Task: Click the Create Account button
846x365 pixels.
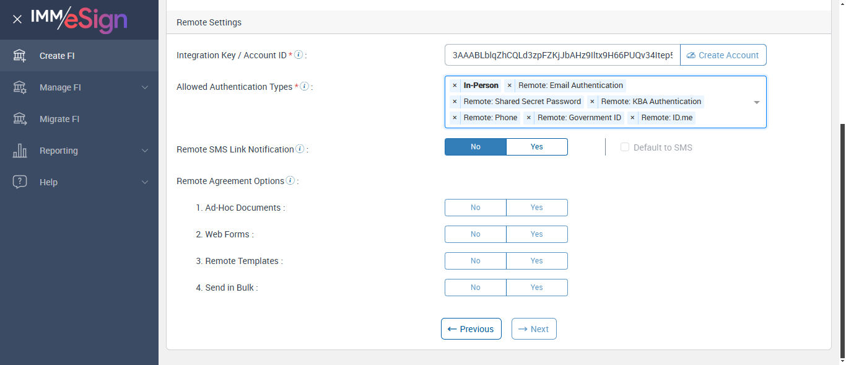Action: coord(723,55)
